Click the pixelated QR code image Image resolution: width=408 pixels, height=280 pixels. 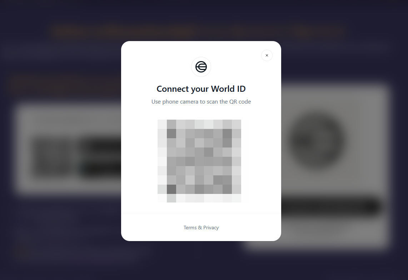point(199,161)
